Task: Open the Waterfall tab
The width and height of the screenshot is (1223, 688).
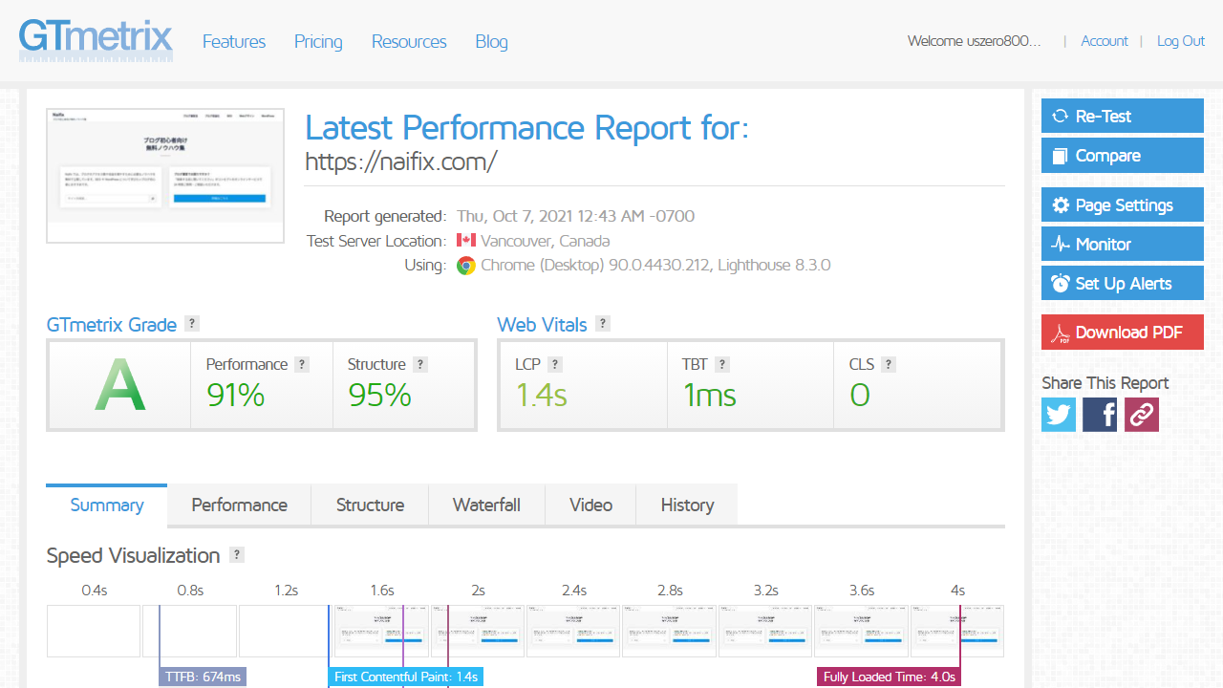Action: (x=487, y=505)
